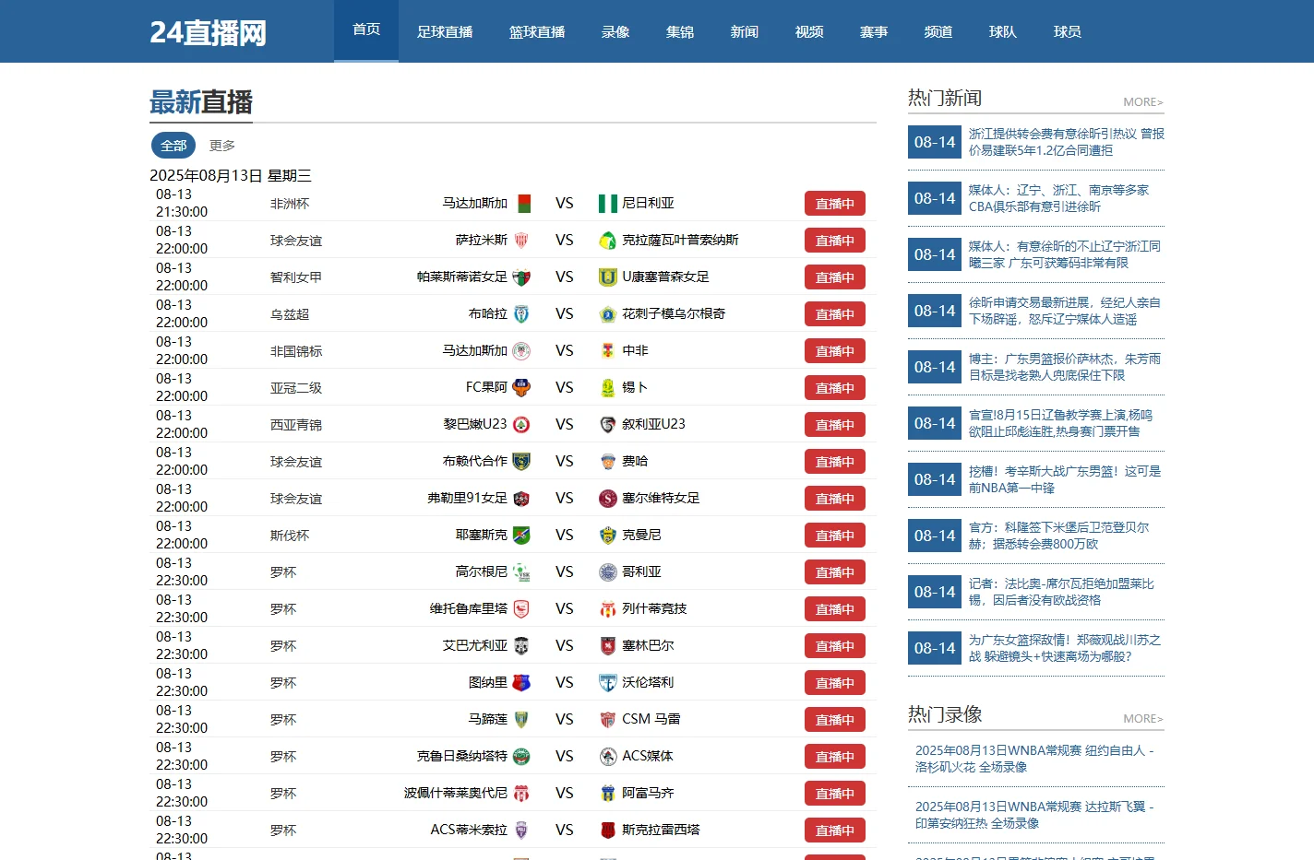Click the 克拉薩瓦叶普索纳斯 team crest
Viewport: 1314px width, 860px height.
[608, 240]
